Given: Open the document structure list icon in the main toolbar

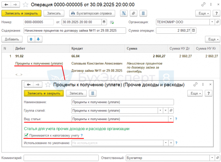Looking at the screenshot, I should [143, 14].
